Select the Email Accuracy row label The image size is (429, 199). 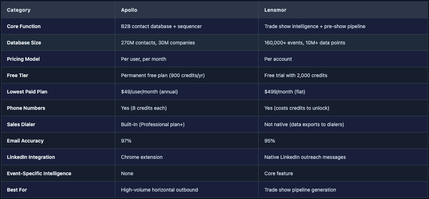[x=25, y=141]
